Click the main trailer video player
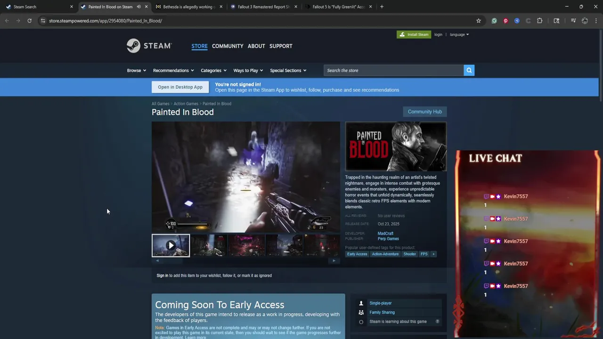Viewport: 603px width, 339px height. (x=245, y=177)
